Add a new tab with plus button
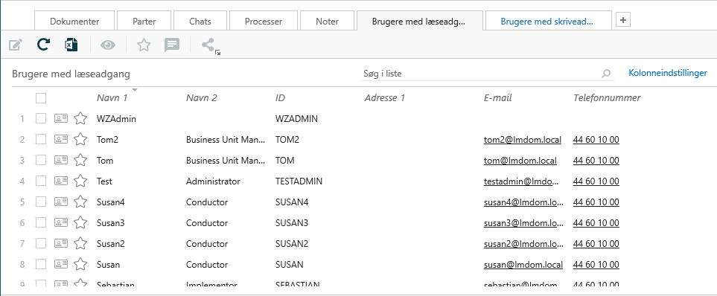This screenshot has width=717, height=296. click(622, 20)
